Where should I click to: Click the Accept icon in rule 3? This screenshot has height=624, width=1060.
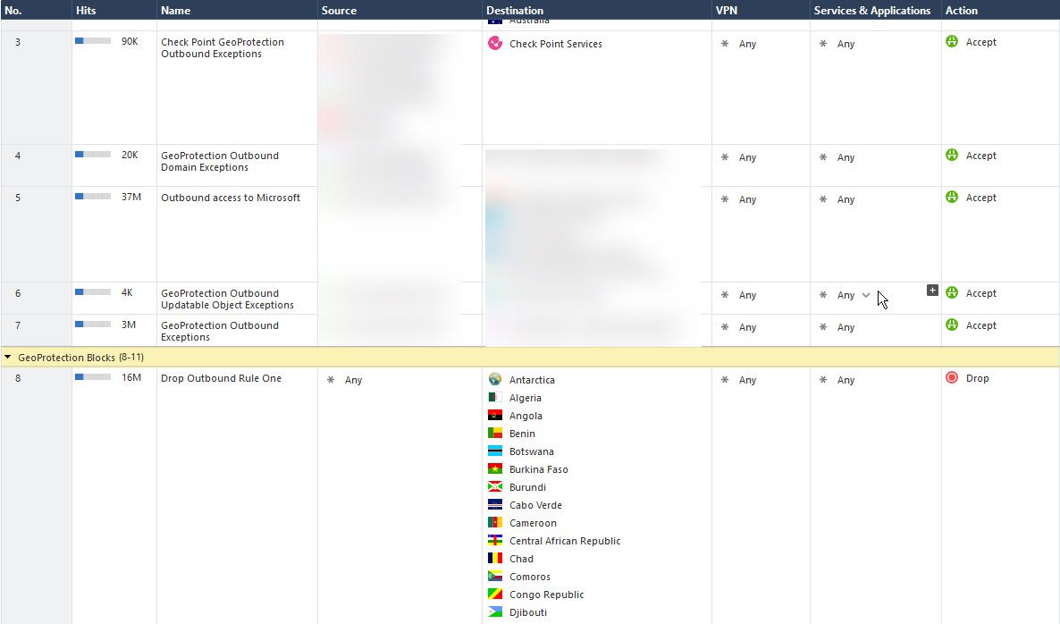pos(952,41)
